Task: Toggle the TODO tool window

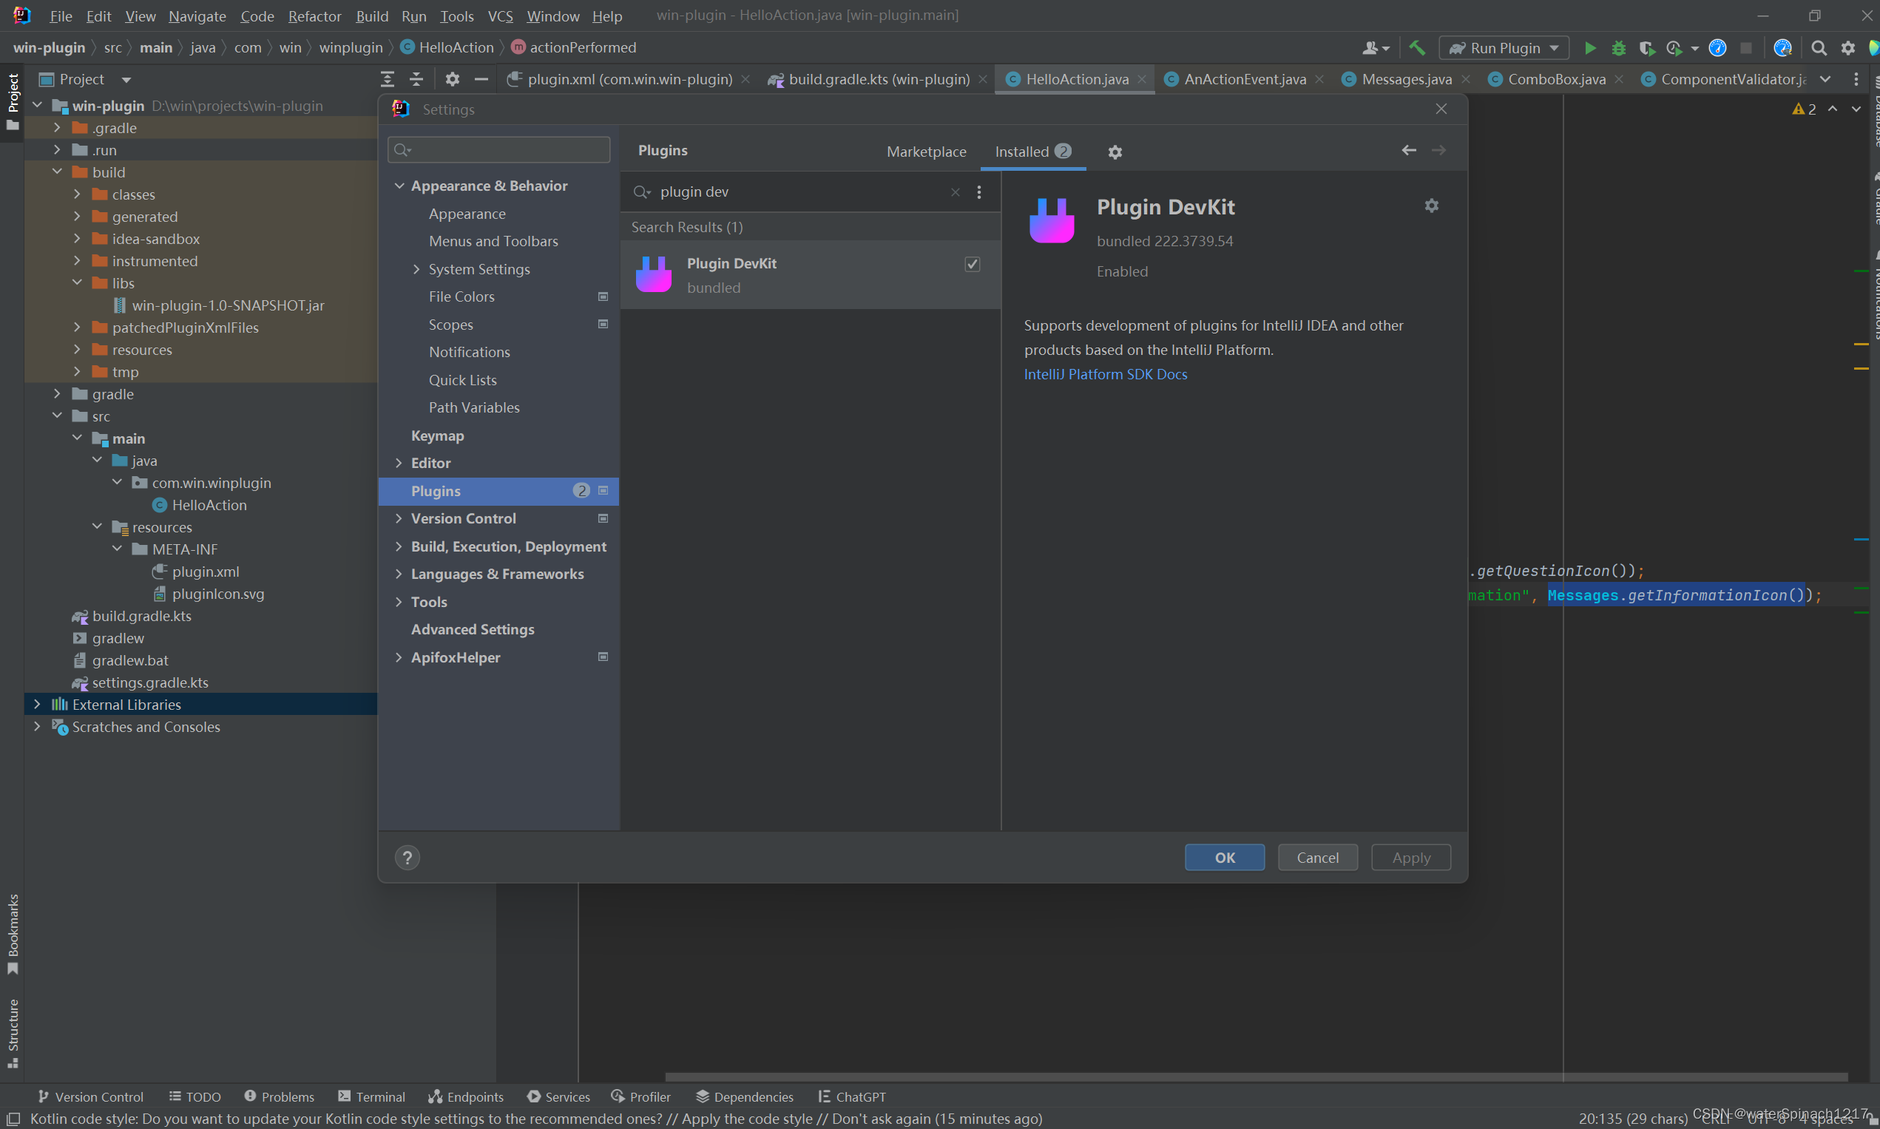Action: 195,1097
